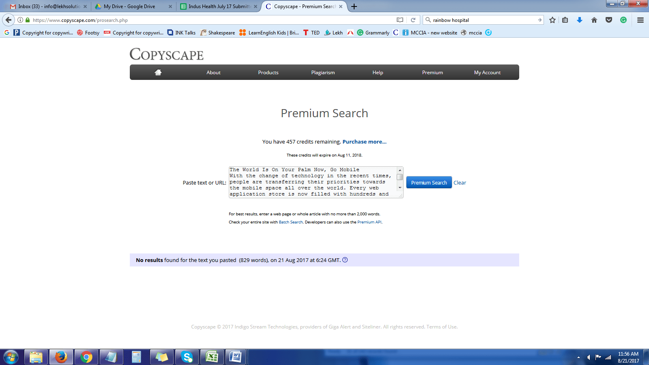Open Sticky Notes from the taskbar
This screenshot has width=649, height=365.
click(161, 357)
